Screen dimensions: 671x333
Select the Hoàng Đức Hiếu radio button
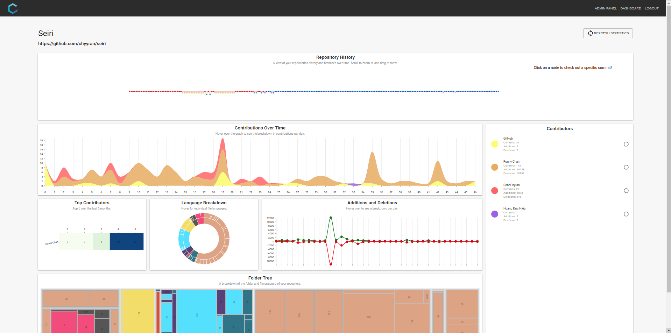coord(626,214)
